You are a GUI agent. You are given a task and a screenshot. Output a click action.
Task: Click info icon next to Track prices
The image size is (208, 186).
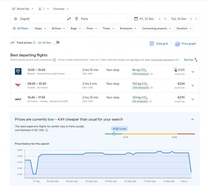click(34, 43)
